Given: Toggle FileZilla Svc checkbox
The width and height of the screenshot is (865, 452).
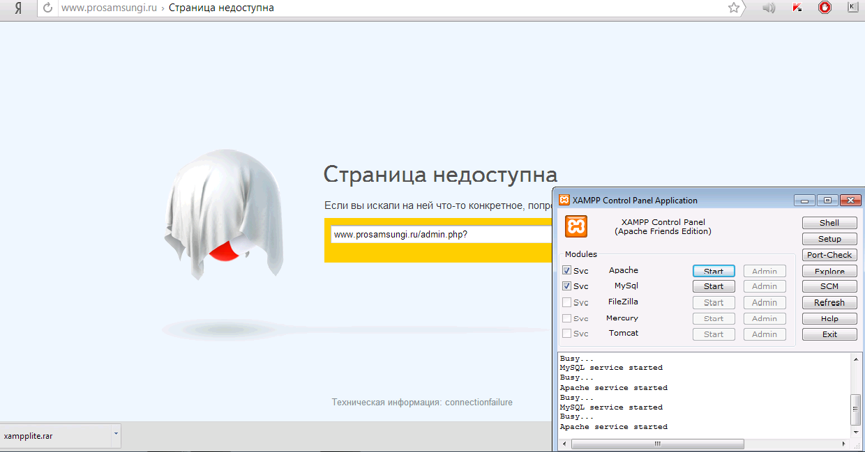Looking at the screenshot, I should tap(567, 302).
